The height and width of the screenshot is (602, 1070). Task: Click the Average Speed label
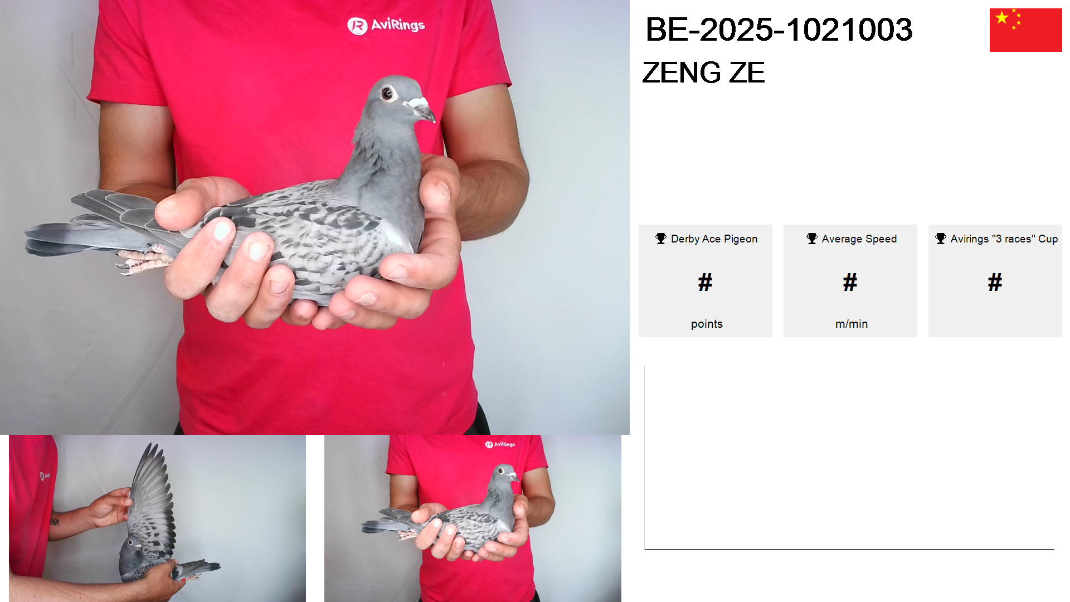pos(859,239)
